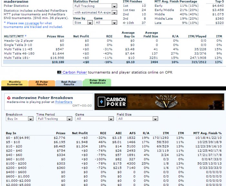
Task: Click the 'GMT+00:00' timezone label
Action: [82, 106]
